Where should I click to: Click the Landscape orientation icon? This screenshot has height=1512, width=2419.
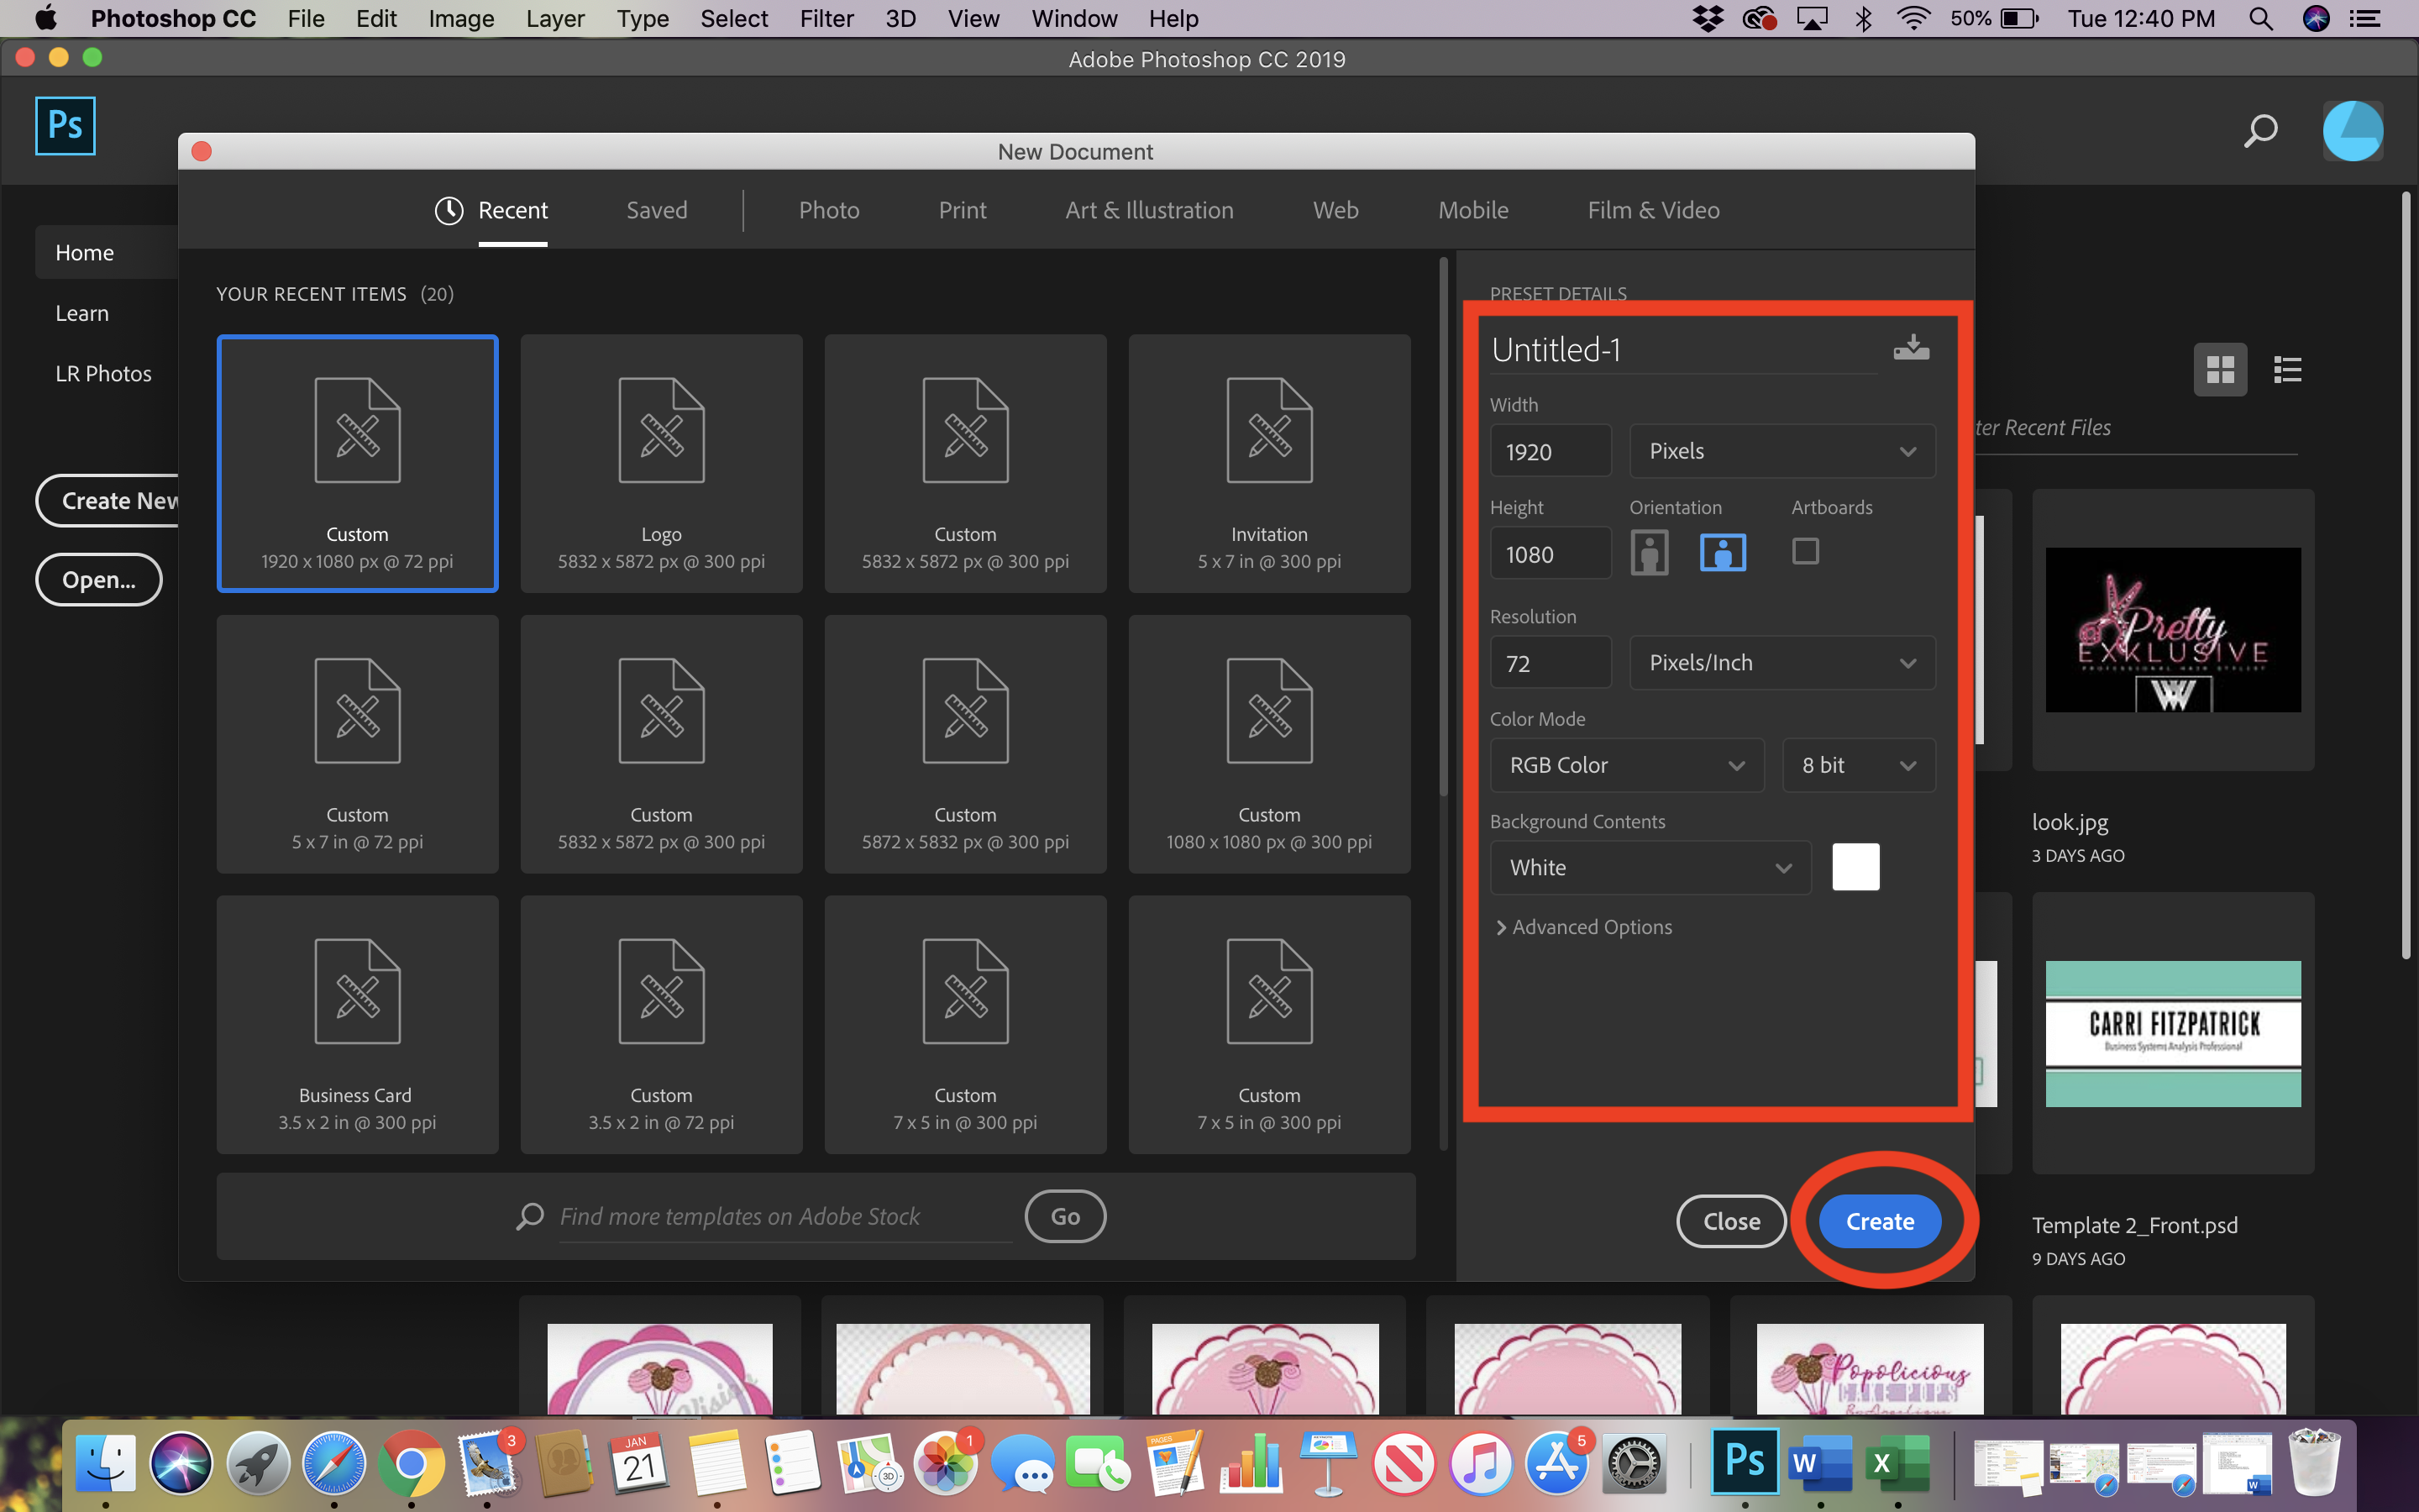[x=1723, y=552]
